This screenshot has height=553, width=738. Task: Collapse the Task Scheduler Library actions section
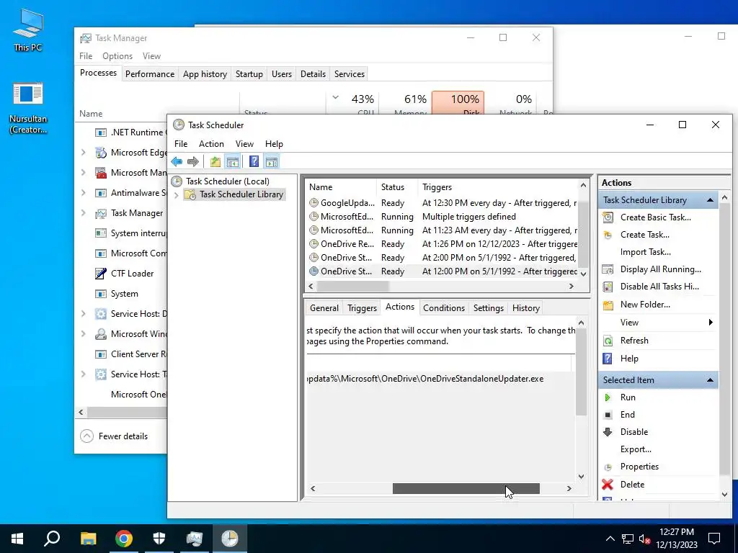[710, 200]
